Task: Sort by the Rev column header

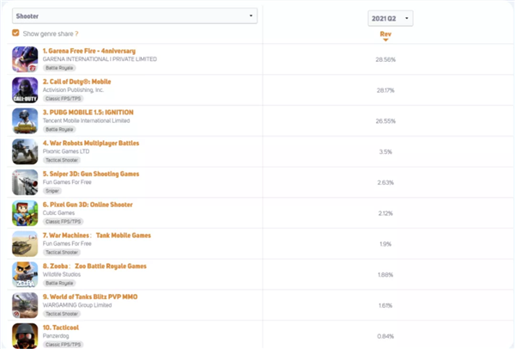Action: [385, 35]
